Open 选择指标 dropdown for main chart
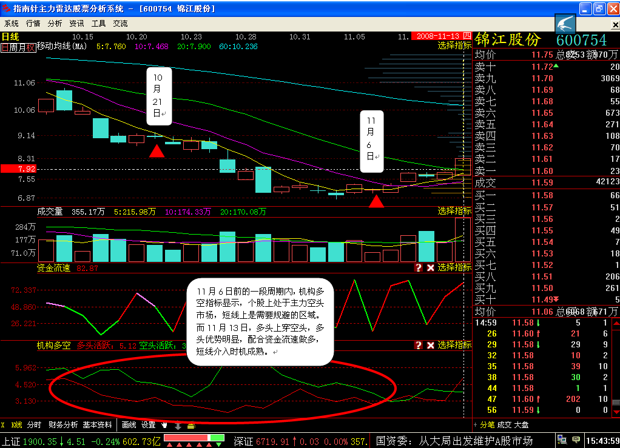This screenshot has width=620, height=448. pyautogui.click(x=454, y=45)
